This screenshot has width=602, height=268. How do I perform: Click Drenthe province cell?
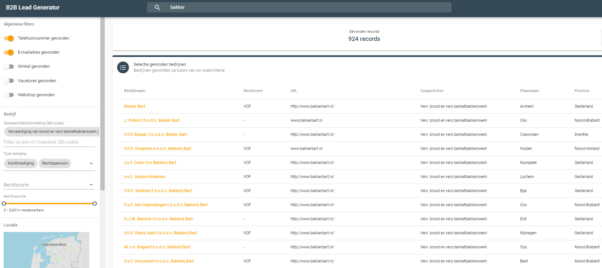pos(581,134)
